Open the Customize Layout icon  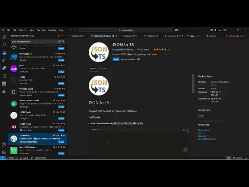[x=212, y=30]
